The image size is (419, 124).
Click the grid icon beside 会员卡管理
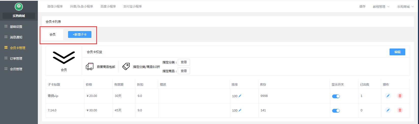6,47
